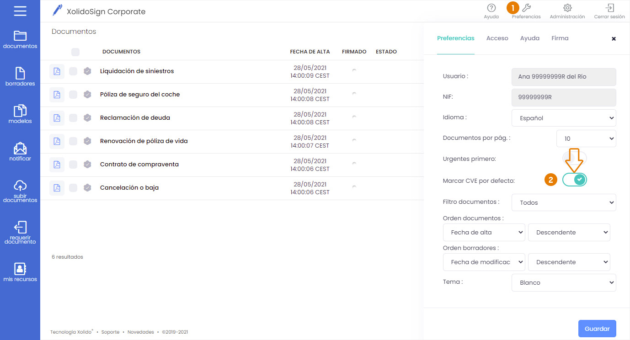Sort by DOCUMENTOS column header
The width and height of the screenshot is (630, 340).
click(121, 52)
